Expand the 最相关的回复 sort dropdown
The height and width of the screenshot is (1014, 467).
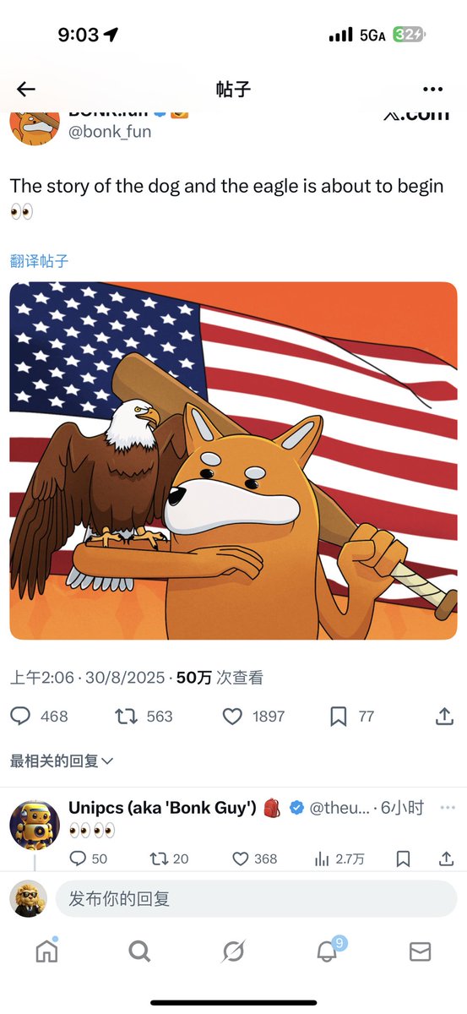[62, 761]
